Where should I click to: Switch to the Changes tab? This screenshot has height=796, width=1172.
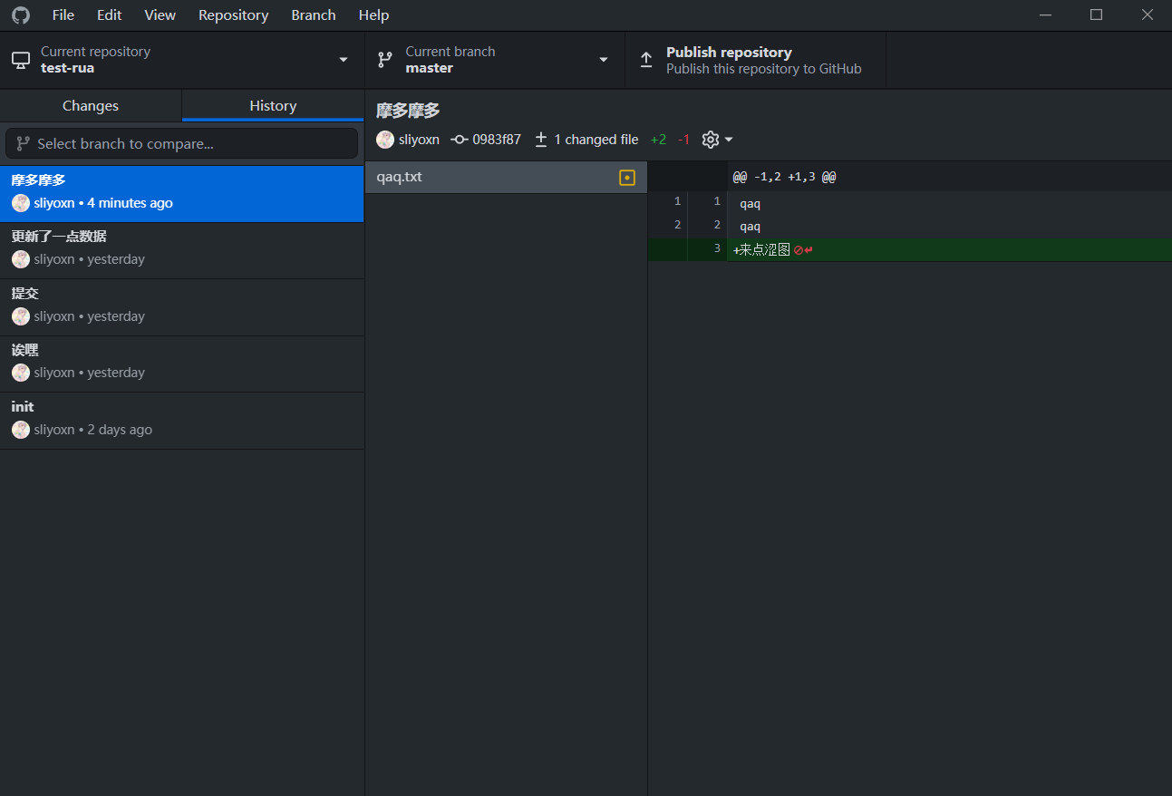point(91,106)
